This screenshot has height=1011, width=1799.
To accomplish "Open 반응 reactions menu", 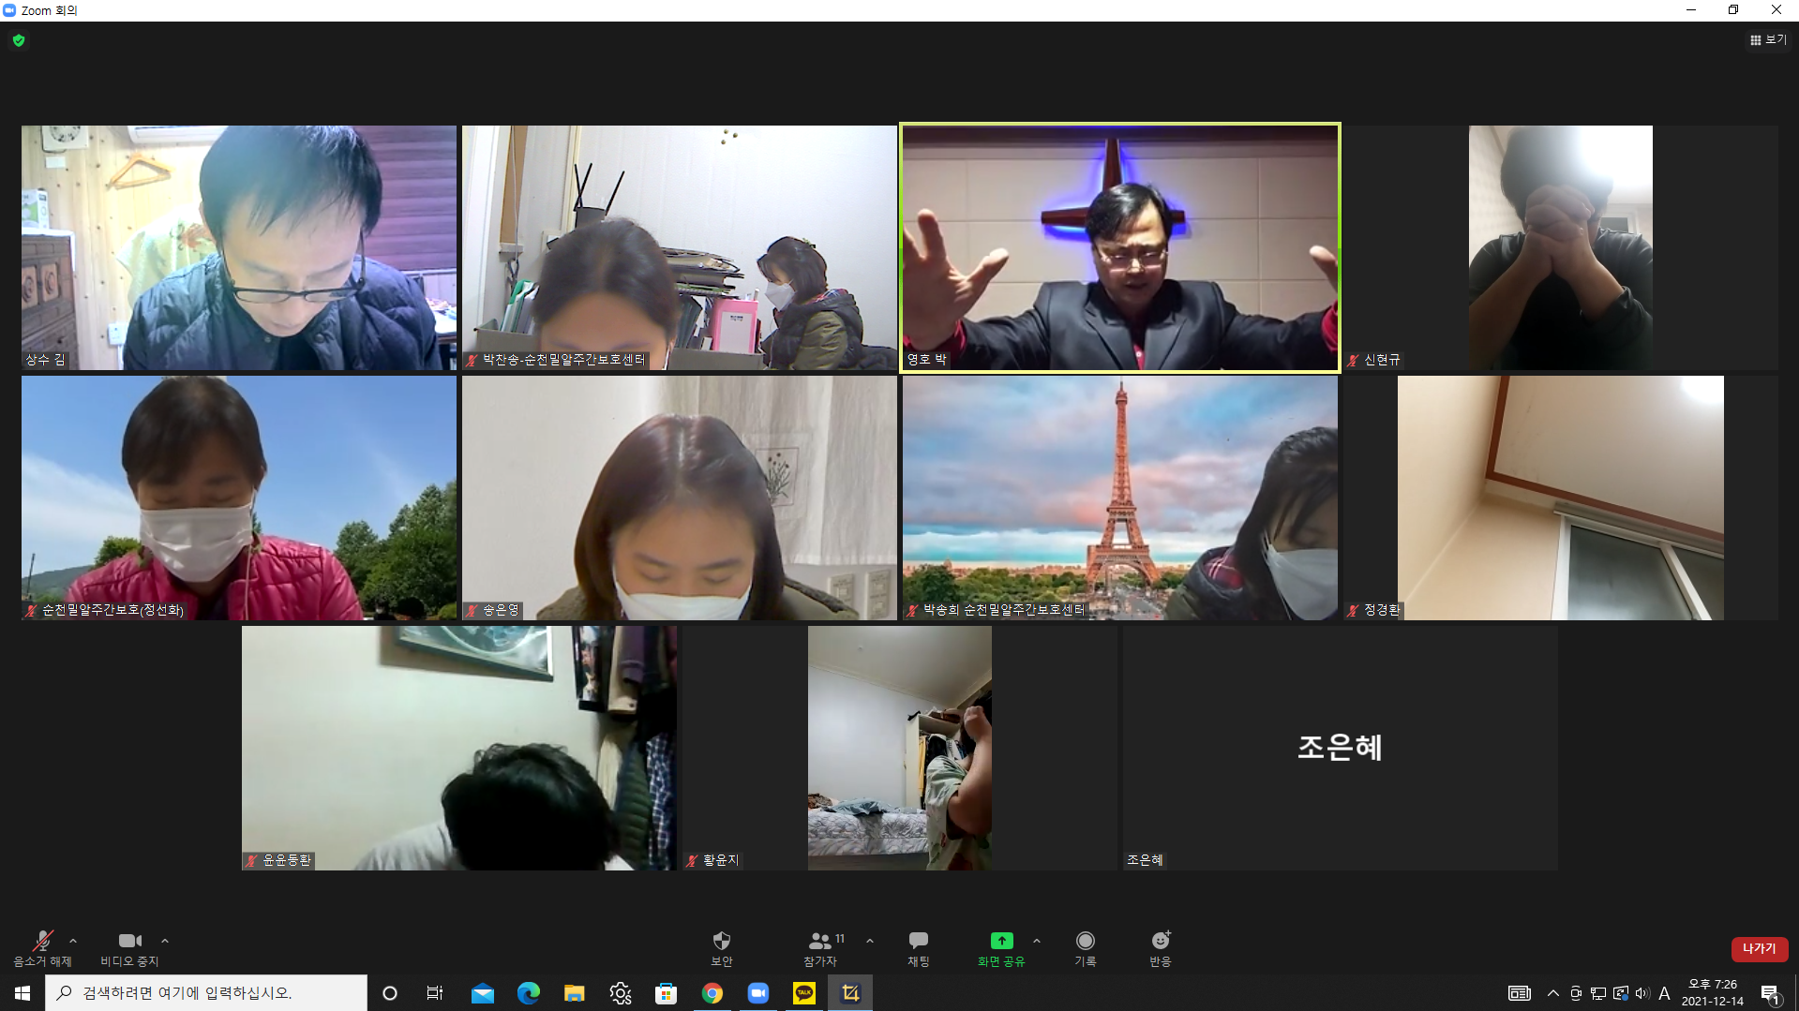I will (1161, 948).
